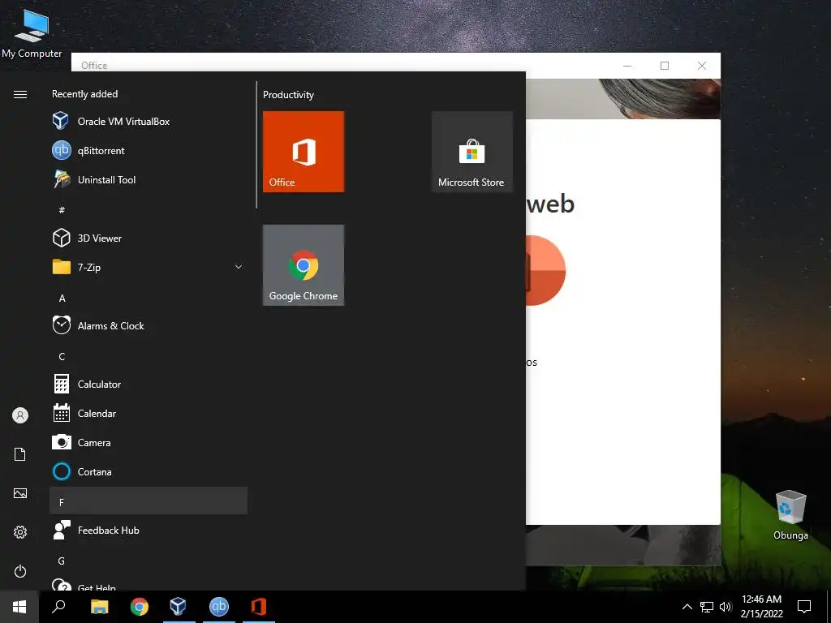This screenshot has height=623, width=831.
Task: Open the Action Center notifications icon
Action: [x=804, y=607]
